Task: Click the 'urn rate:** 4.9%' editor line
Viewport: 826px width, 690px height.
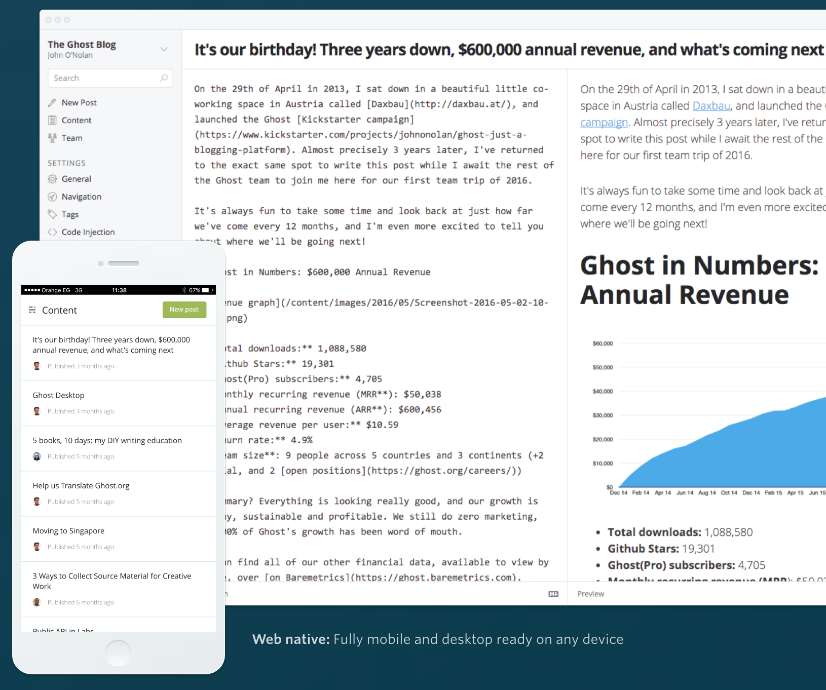Action: [x=269, y=440]
